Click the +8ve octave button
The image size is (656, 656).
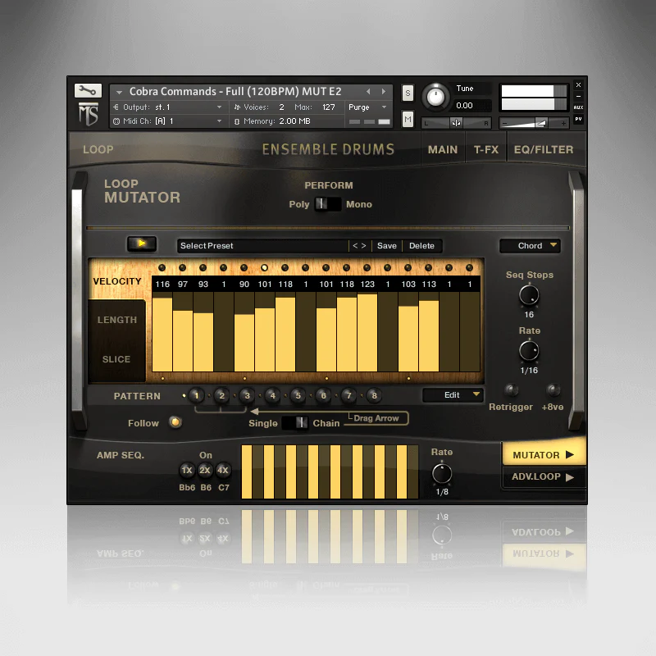point(553,390)
